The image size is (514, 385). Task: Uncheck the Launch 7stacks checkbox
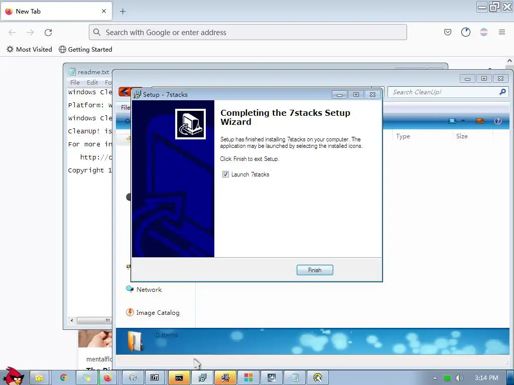225,174
